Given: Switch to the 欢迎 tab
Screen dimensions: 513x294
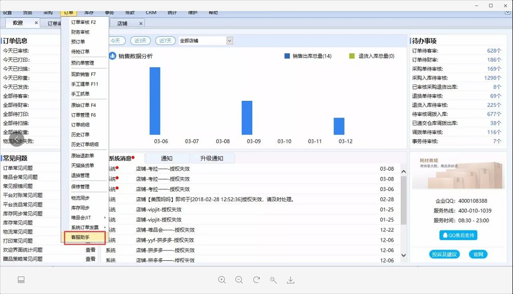Looking at the screenshot, I should click(18, 23).
